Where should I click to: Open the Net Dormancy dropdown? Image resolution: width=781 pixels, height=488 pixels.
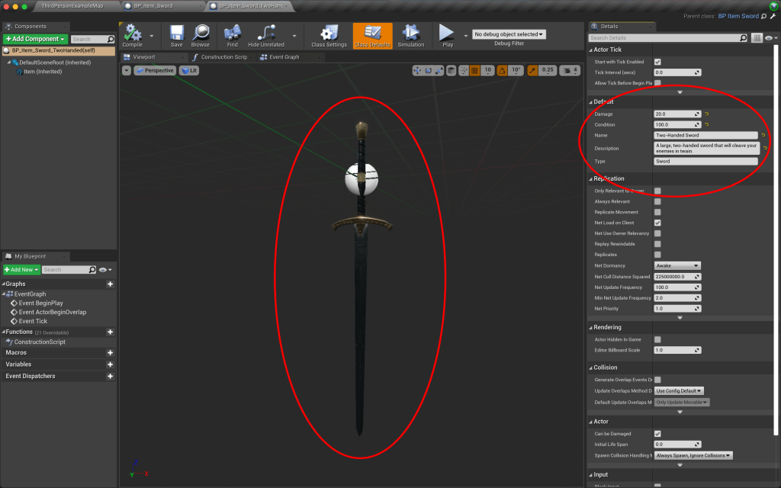point(677,265)
